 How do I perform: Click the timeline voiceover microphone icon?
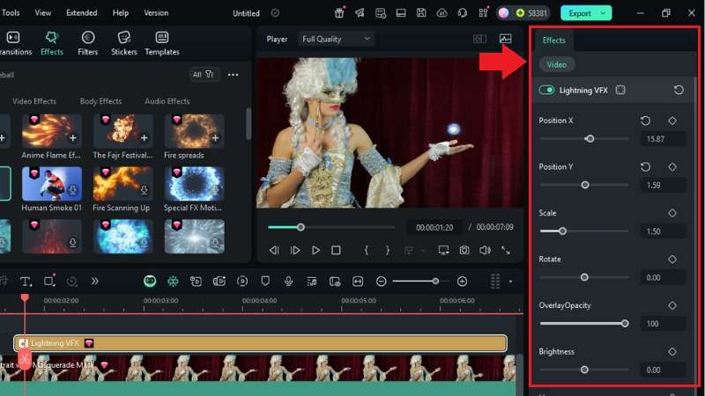coord(288,282)
